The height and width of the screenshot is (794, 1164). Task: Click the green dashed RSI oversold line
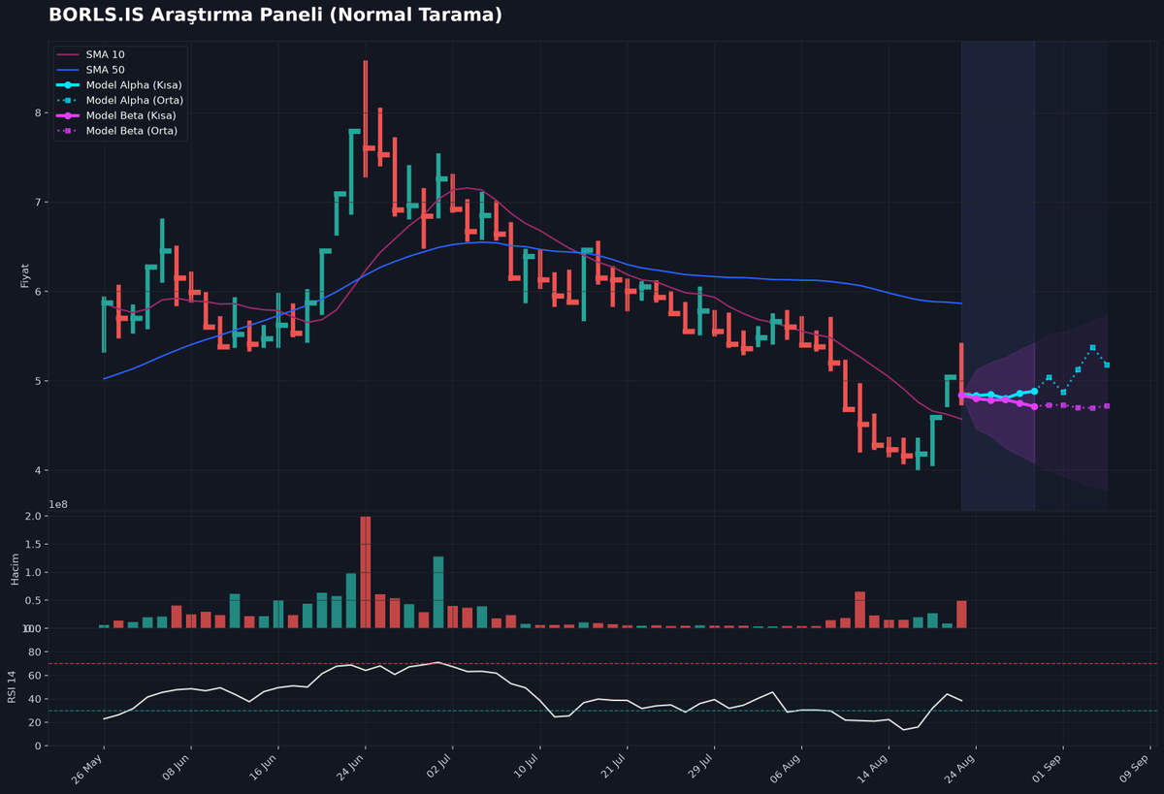pos(601,711)
